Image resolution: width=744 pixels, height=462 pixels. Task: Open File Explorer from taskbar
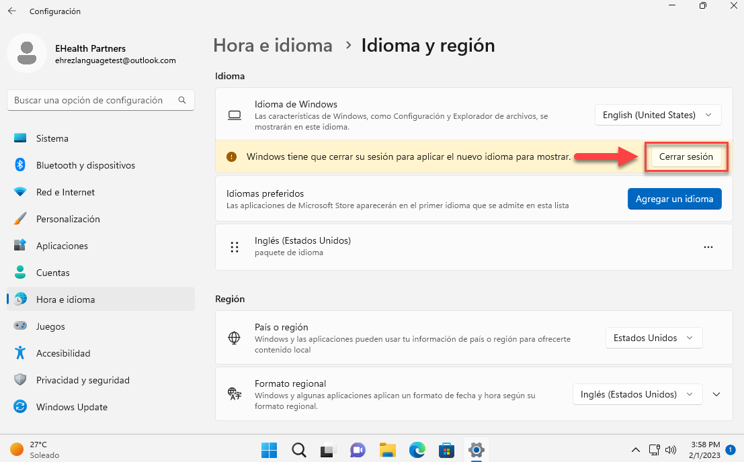(x=388, y=450)
